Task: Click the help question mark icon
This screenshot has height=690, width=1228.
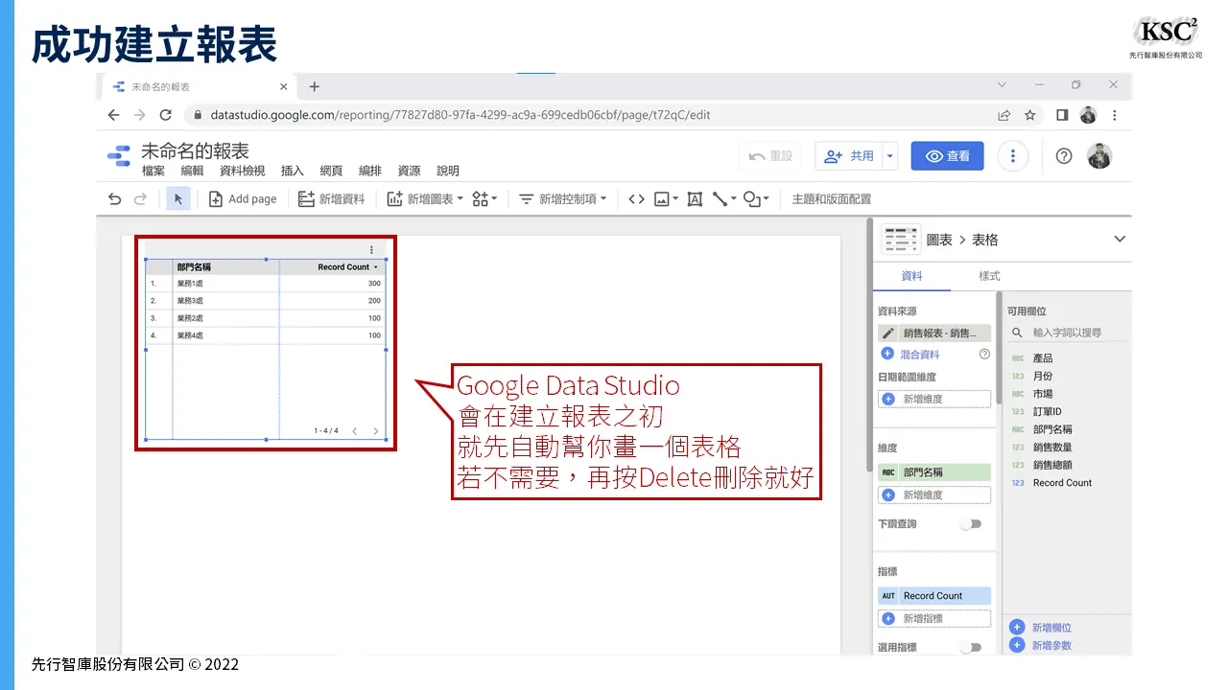Action: (x=1063, y=156)
